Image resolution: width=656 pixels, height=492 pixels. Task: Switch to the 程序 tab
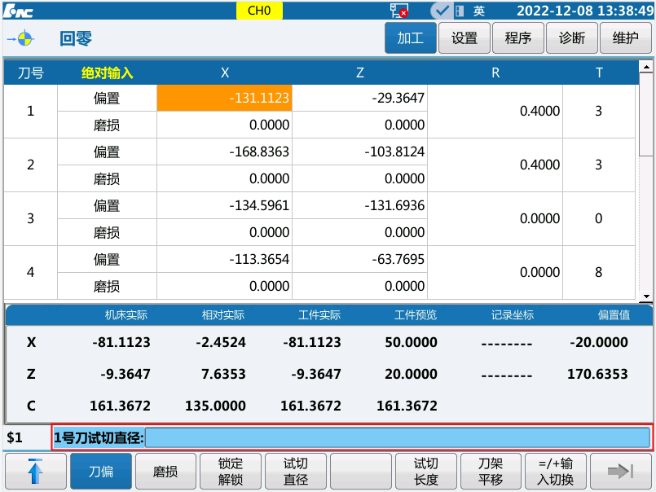point(518,38)
